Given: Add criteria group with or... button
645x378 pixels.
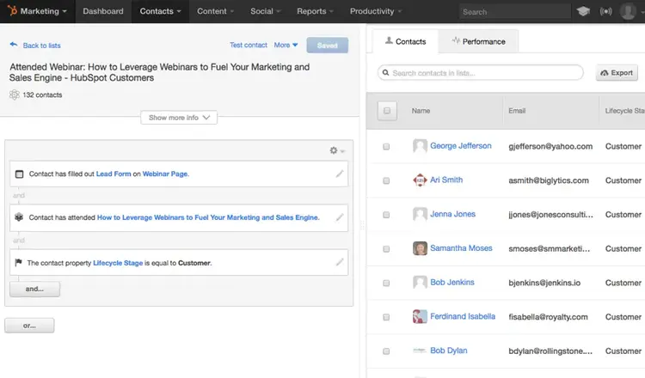Looking at the screenshot, I should pyautogui.click(x=29, y=326).
